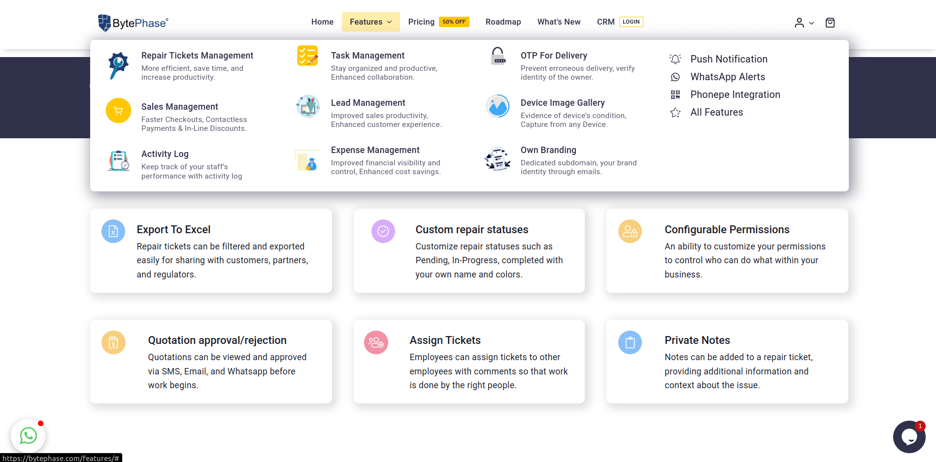
Task: Select Phonepe Integration link
Action: 735,94
